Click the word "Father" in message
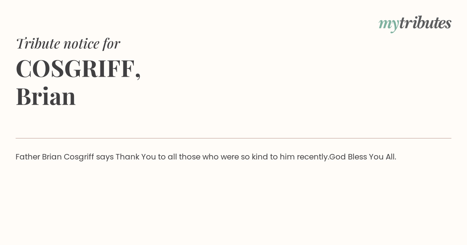 click(28, 157)
